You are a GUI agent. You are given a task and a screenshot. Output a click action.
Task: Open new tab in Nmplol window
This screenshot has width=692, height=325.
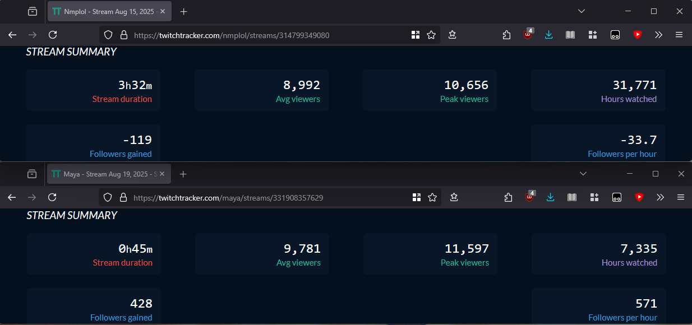(x=184, y=11)
